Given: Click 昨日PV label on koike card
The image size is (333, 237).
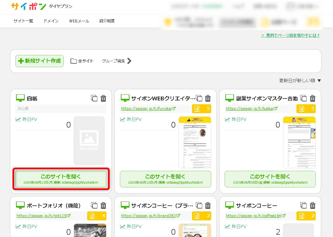Looking at the screenshot, I should click(x=236, y=119).
